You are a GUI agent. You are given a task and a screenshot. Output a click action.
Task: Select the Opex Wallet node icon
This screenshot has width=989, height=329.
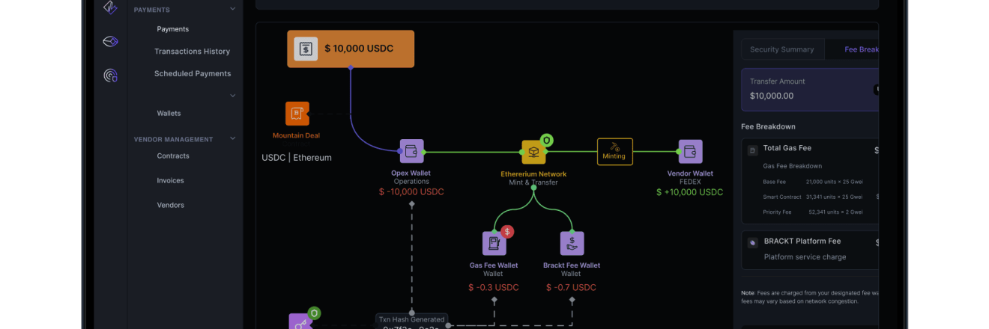[411, 151]
